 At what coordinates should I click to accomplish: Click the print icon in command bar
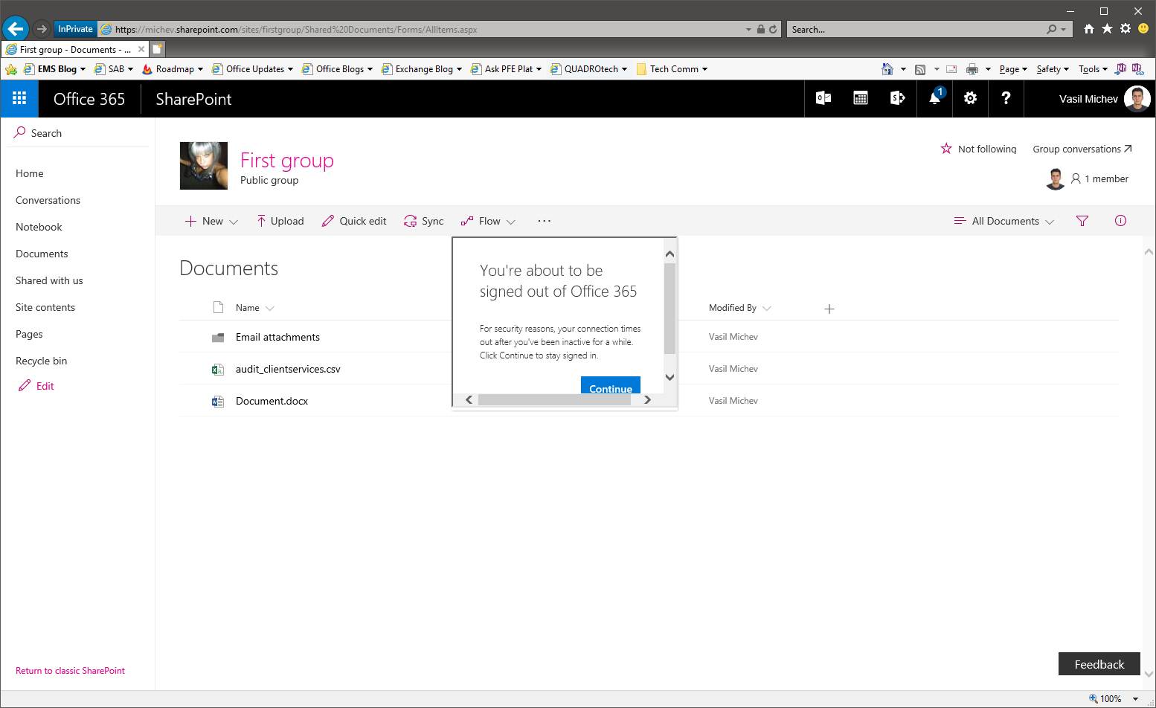972,69
